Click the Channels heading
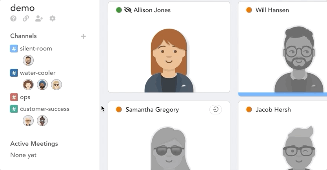 [x=24, y=36]
